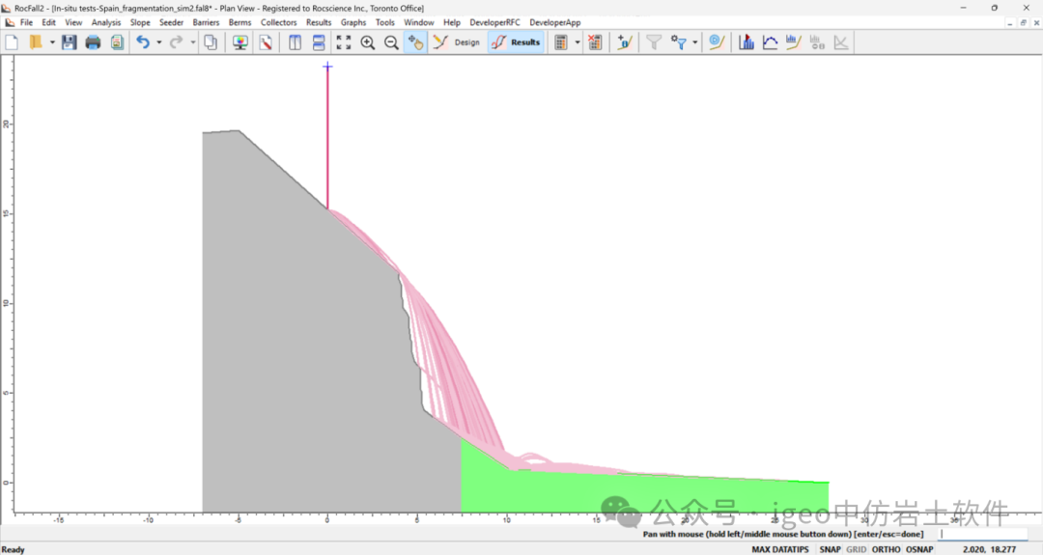The image size is (1043, 555).
Task: Expand the filter settings dropdown arrow
Action: click(x=694, y=42)
